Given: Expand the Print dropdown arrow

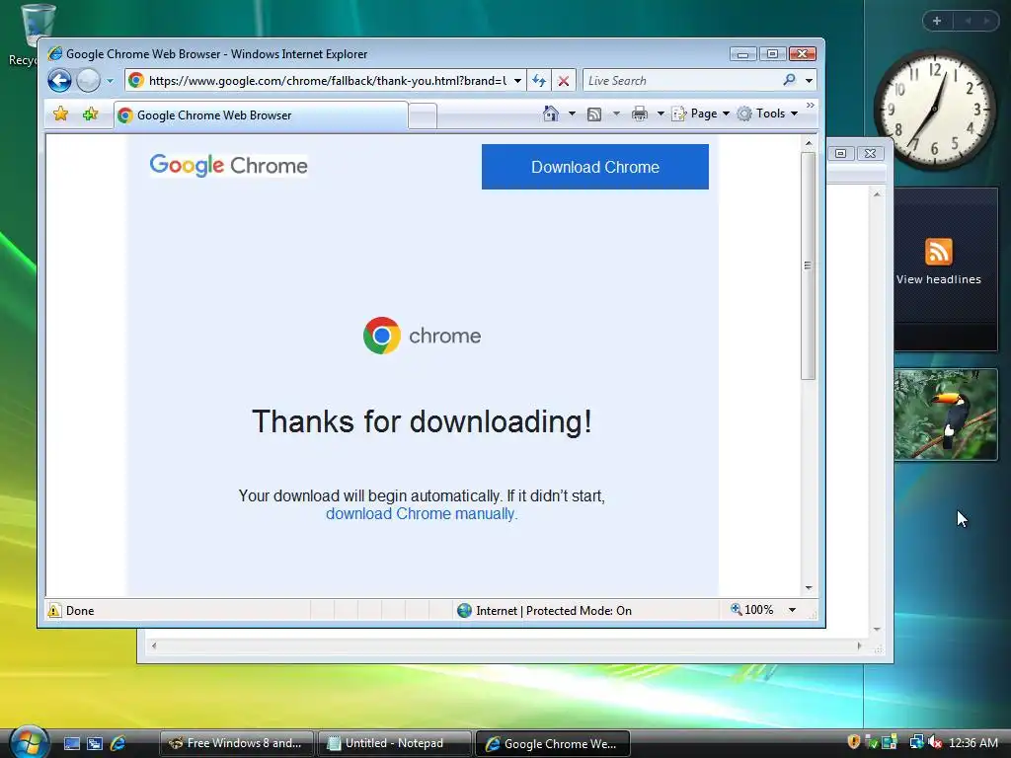Looking at the screenshot, I should tap(661, 114).
